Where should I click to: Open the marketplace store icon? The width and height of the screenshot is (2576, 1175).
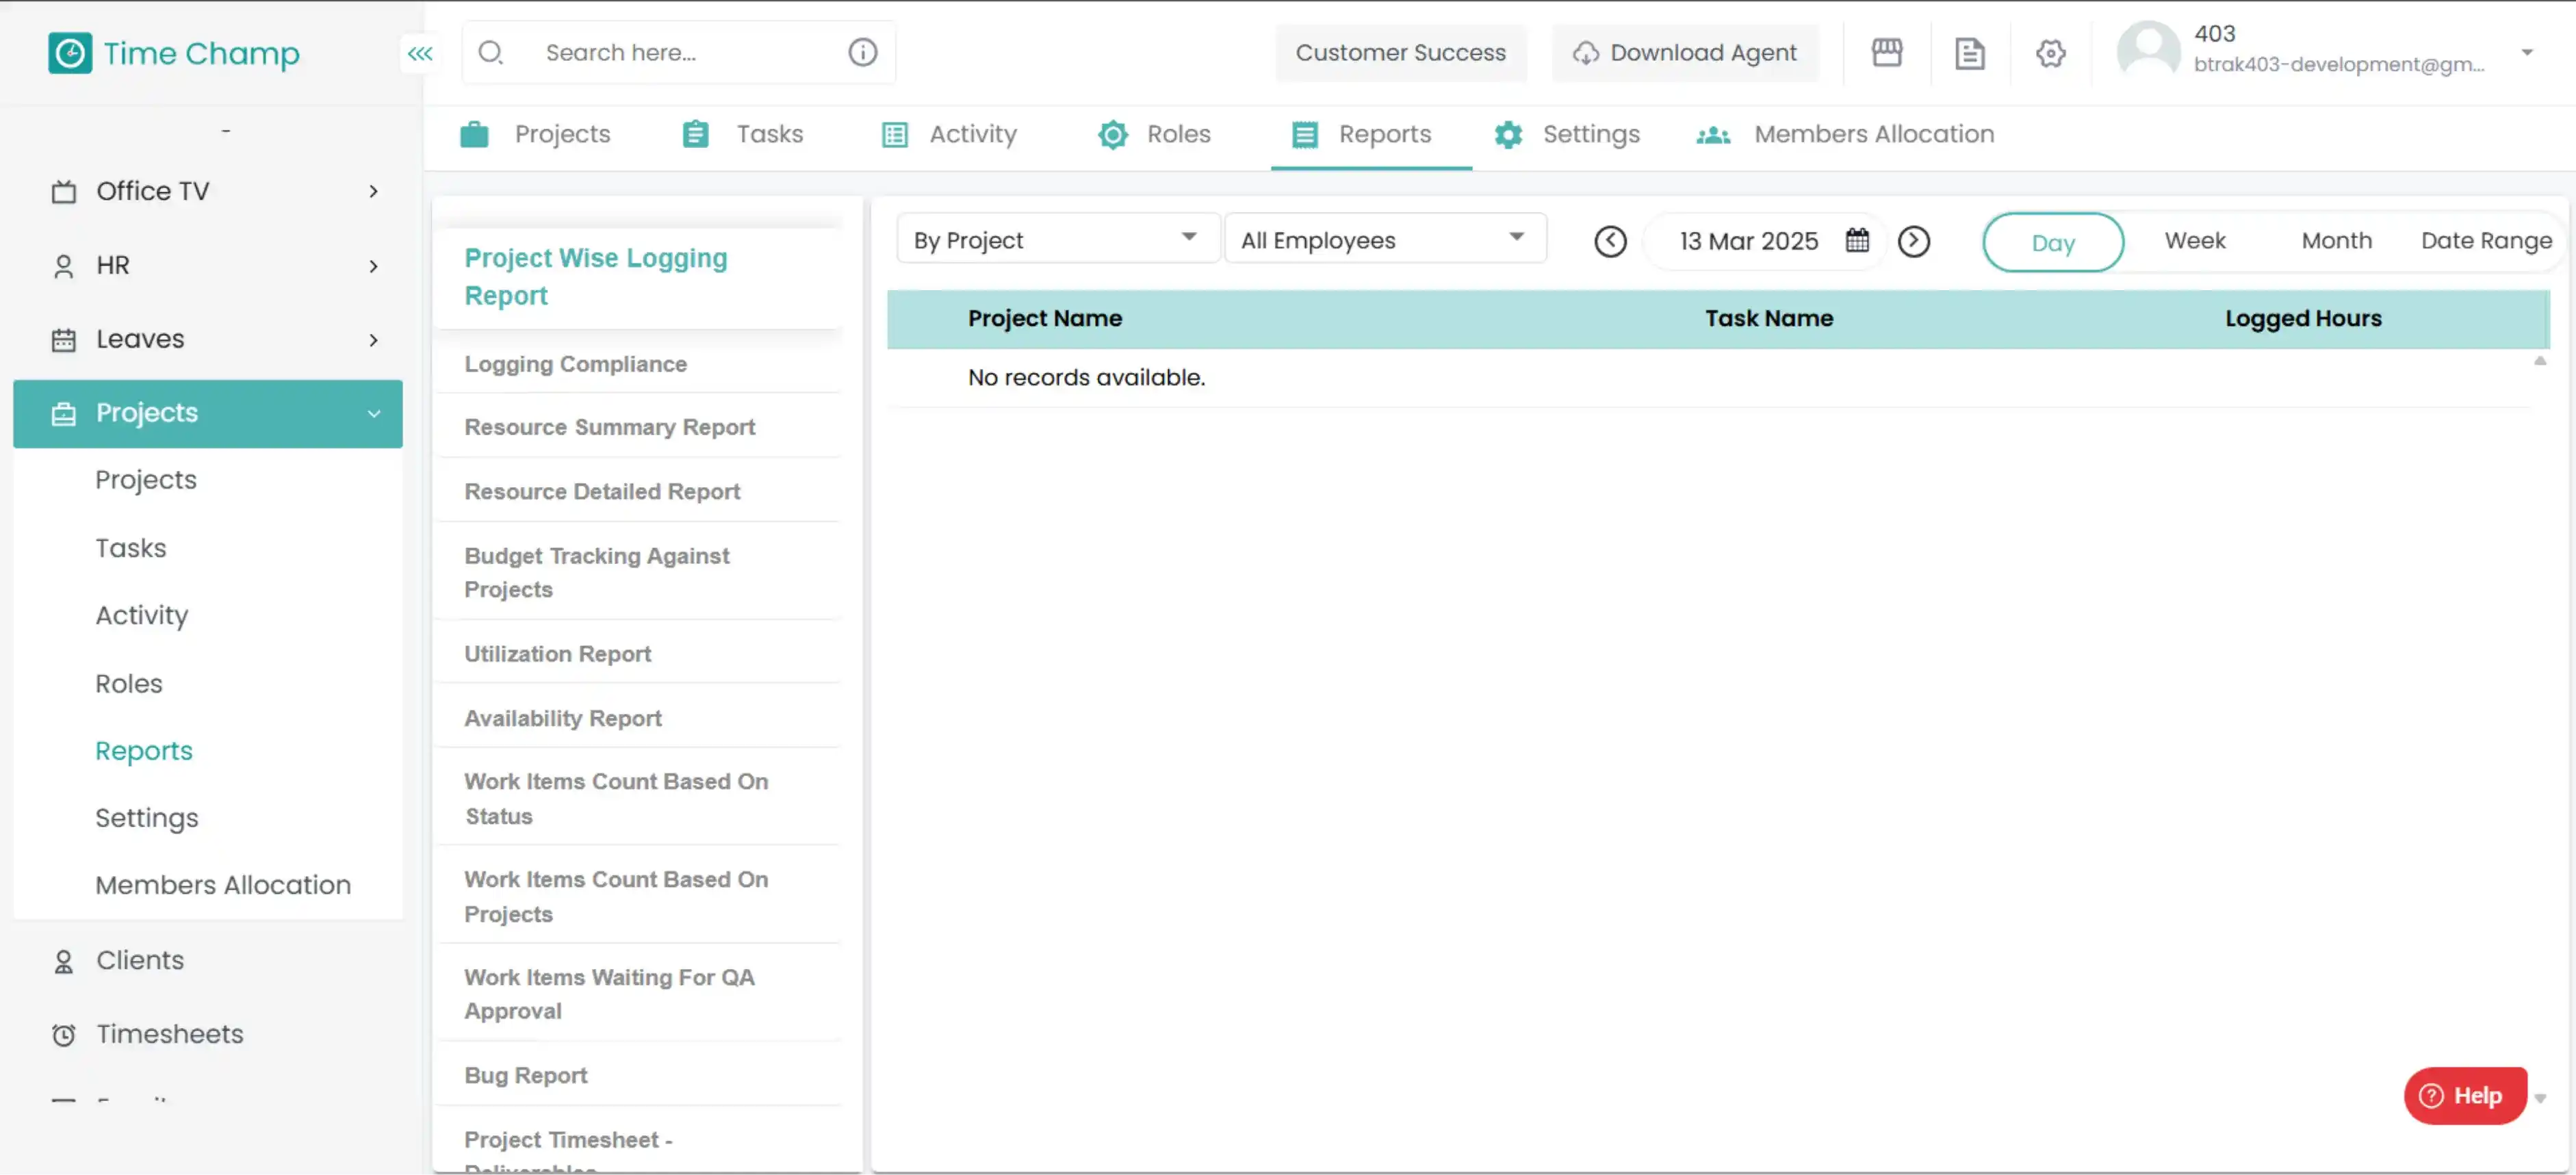(1886, 52)
